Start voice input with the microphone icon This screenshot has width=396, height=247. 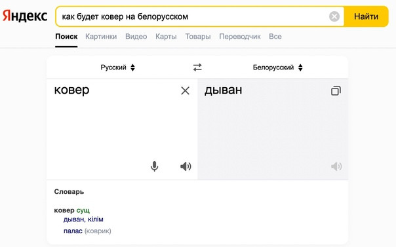pyautogui.click(x=154, y=166)
